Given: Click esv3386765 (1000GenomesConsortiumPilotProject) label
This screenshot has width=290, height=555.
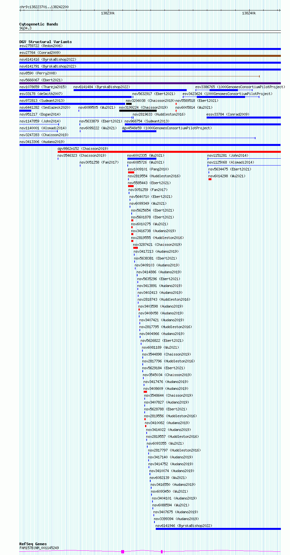Looking at the screenshot, I should 240,87.
